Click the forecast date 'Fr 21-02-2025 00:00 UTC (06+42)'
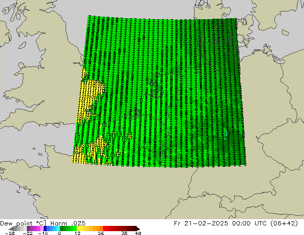 click(x=236, y=223)
